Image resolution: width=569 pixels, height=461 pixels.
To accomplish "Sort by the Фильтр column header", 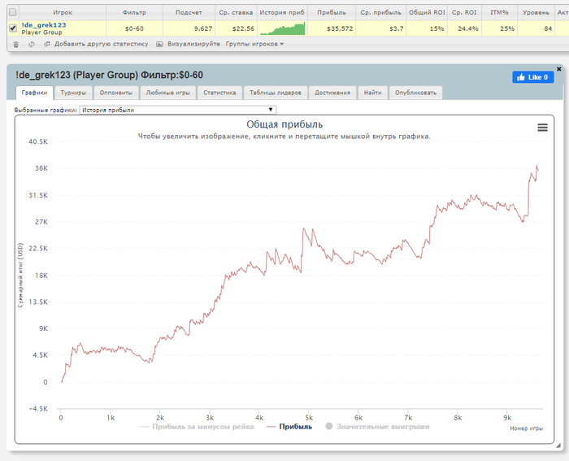I will click(x=134, y=12).
